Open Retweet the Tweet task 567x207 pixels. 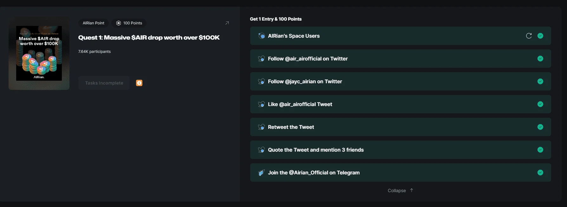(x=401, y=127)
